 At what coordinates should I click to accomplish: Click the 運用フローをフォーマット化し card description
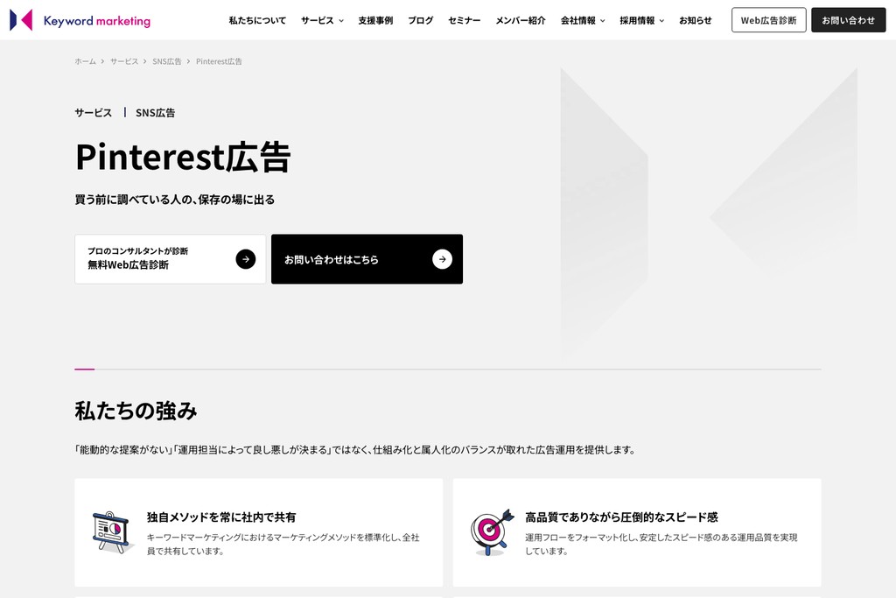pos(661,545)
